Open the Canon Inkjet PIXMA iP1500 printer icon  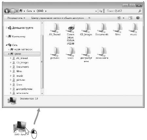[x=70, y=34]
